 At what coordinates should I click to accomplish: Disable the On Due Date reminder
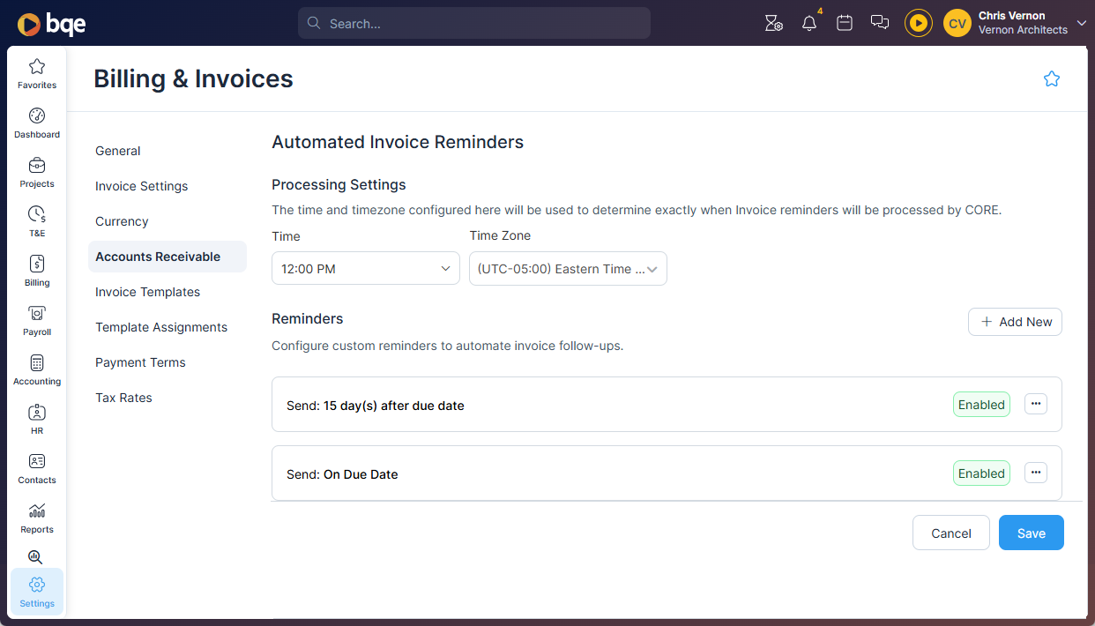click(981, 473)
